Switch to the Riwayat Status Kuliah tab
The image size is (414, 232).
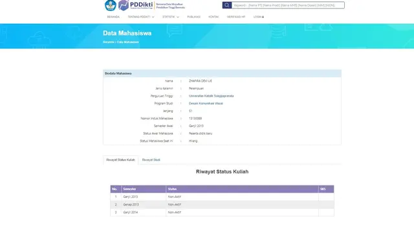(121, 160)
